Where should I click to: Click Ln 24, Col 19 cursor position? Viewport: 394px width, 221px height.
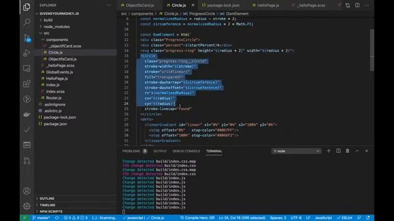(242, 218)
